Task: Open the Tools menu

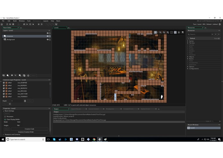Action: (29, 21)
